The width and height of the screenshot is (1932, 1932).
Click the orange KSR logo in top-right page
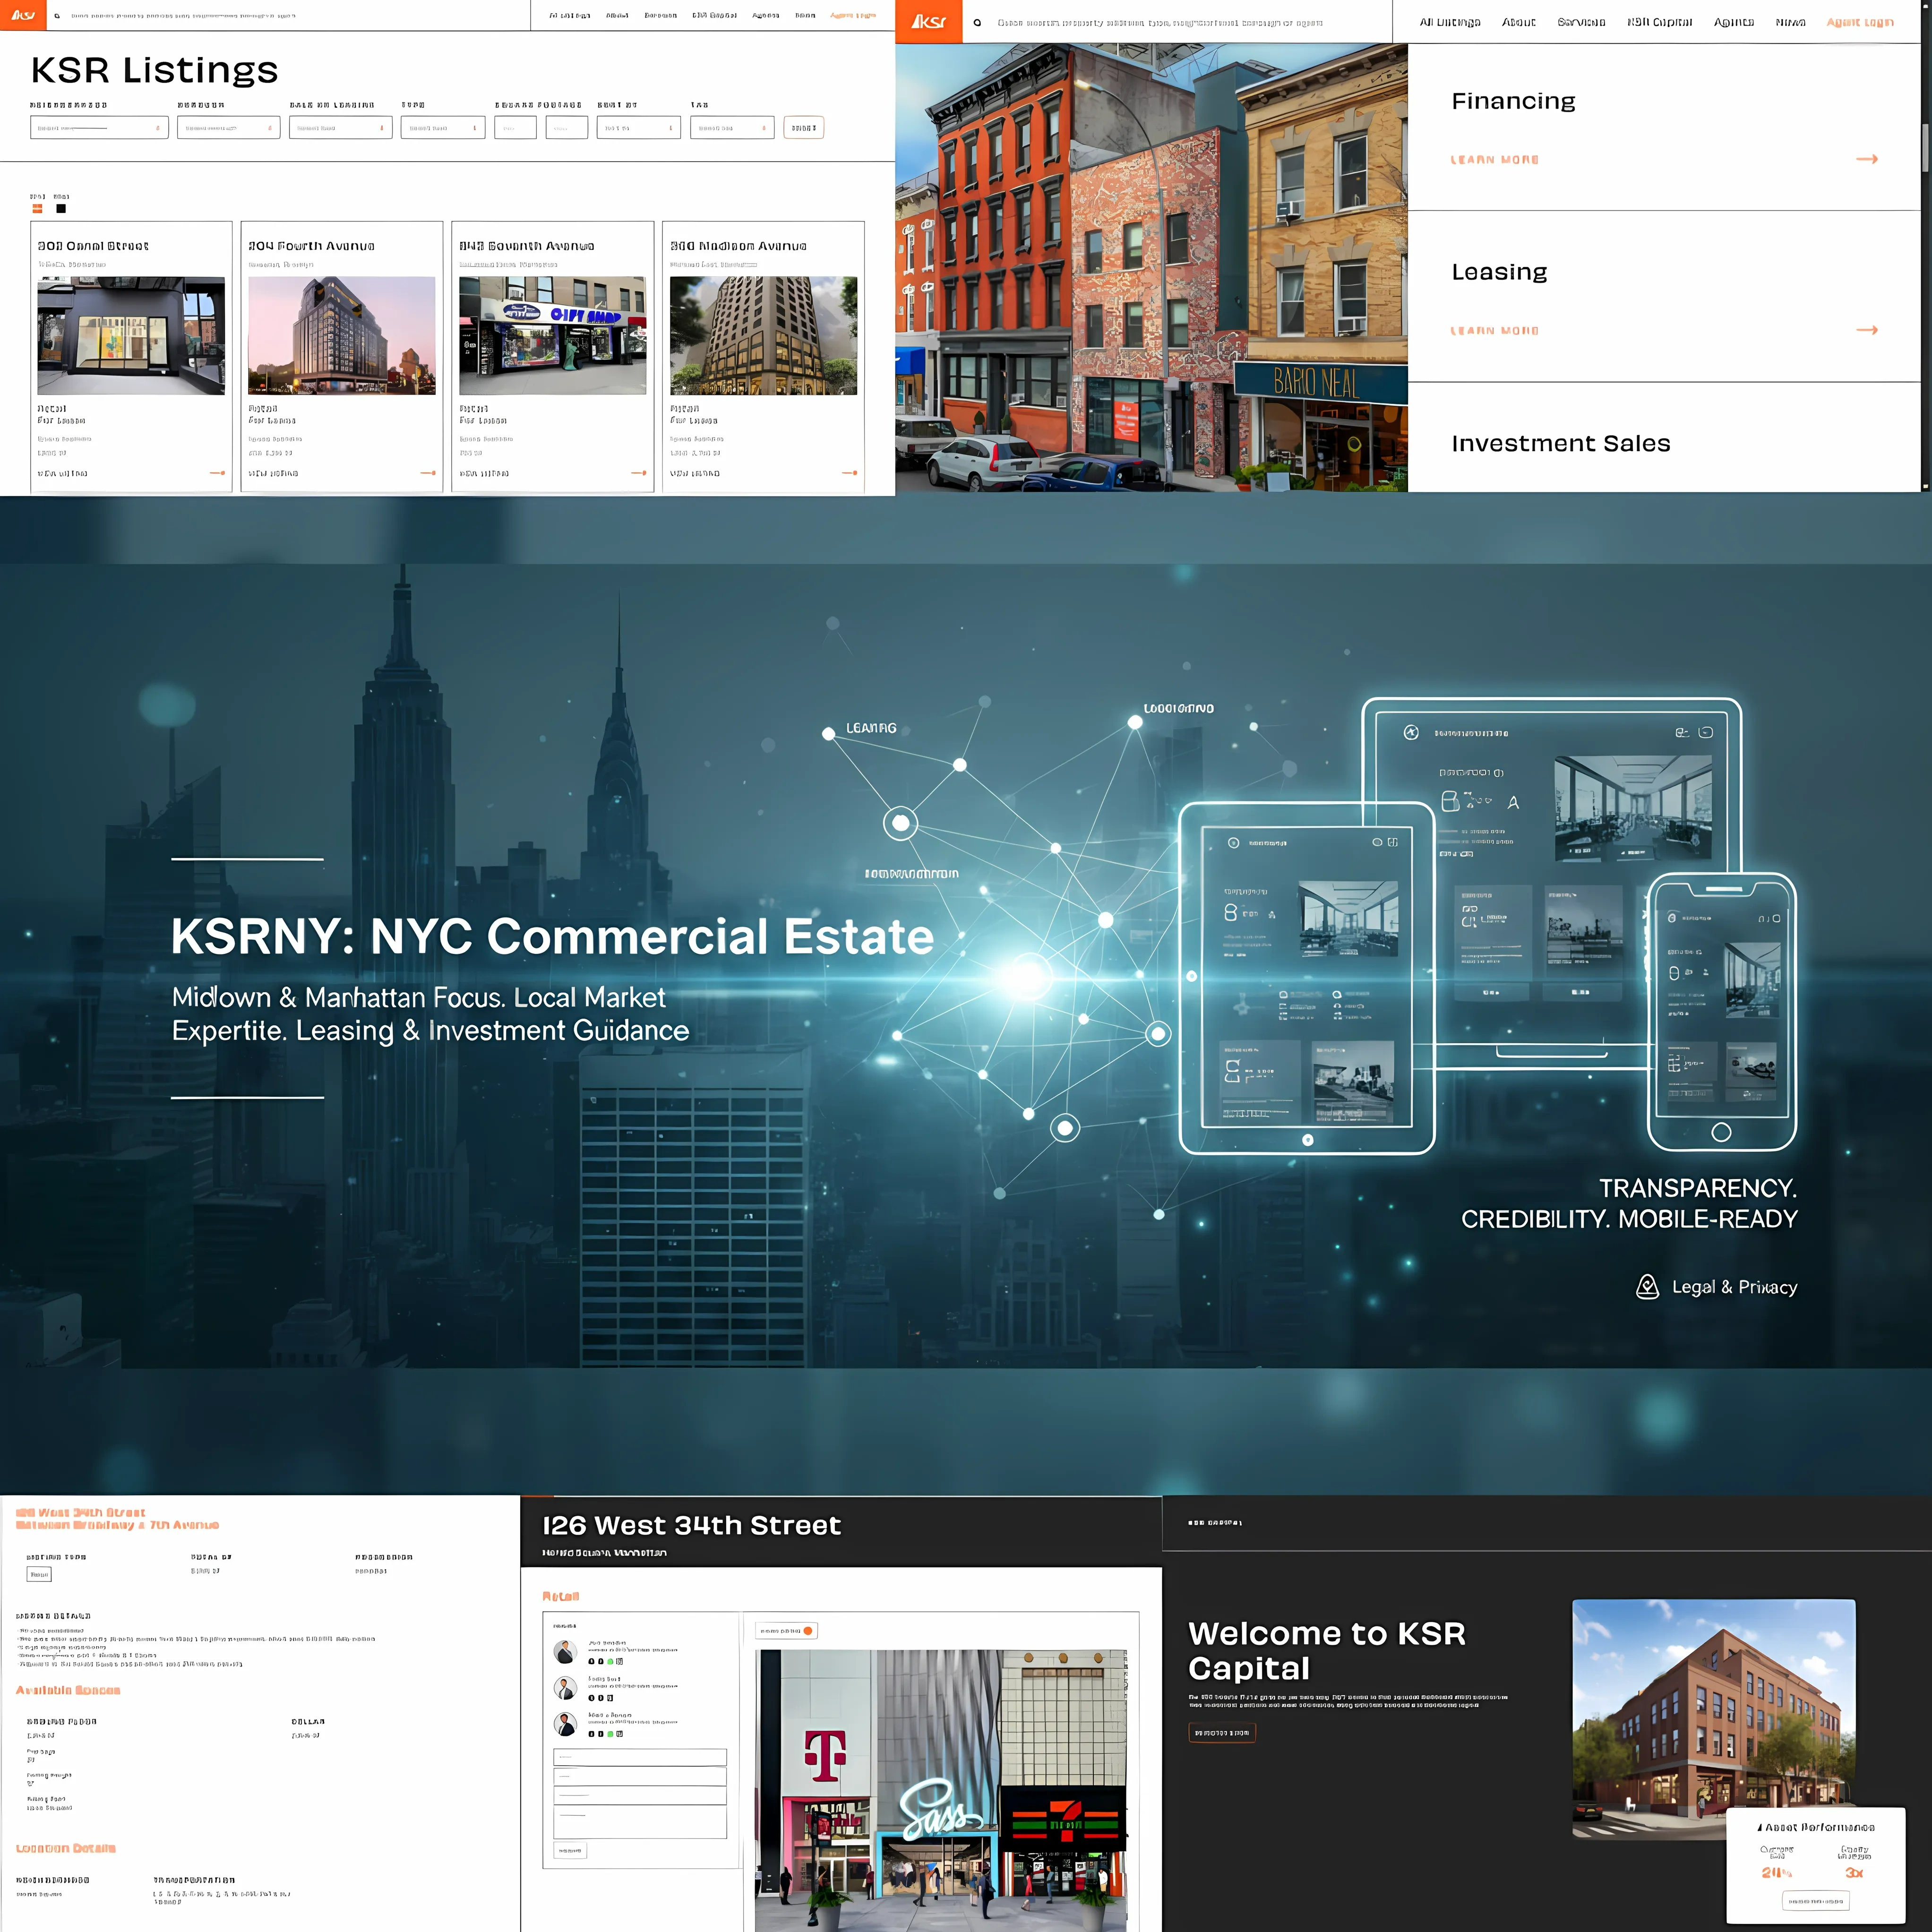point(928,21)
